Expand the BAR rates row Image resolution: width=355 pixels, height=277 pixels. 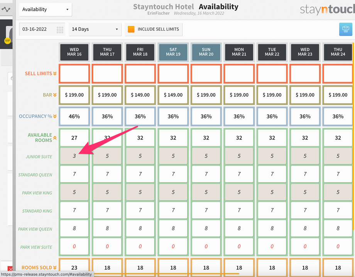click(55, 95)
